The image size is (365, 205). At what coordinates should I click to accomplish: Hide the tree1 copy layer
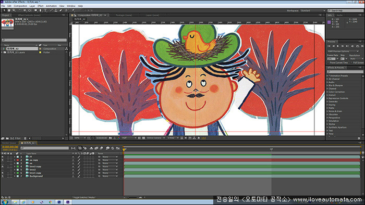[x=3, y=173]
